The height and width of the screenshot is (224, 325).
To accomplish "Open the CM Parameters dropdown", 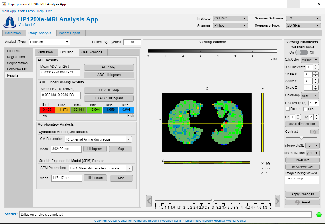I will (98, 139).
